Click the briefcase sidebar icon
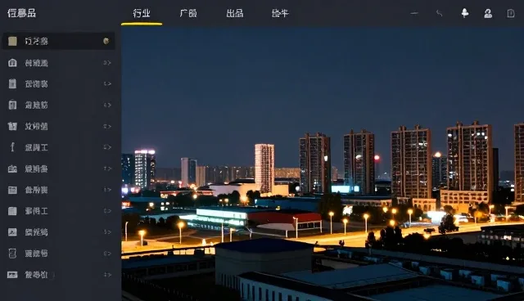 click(x=12, y=168)
